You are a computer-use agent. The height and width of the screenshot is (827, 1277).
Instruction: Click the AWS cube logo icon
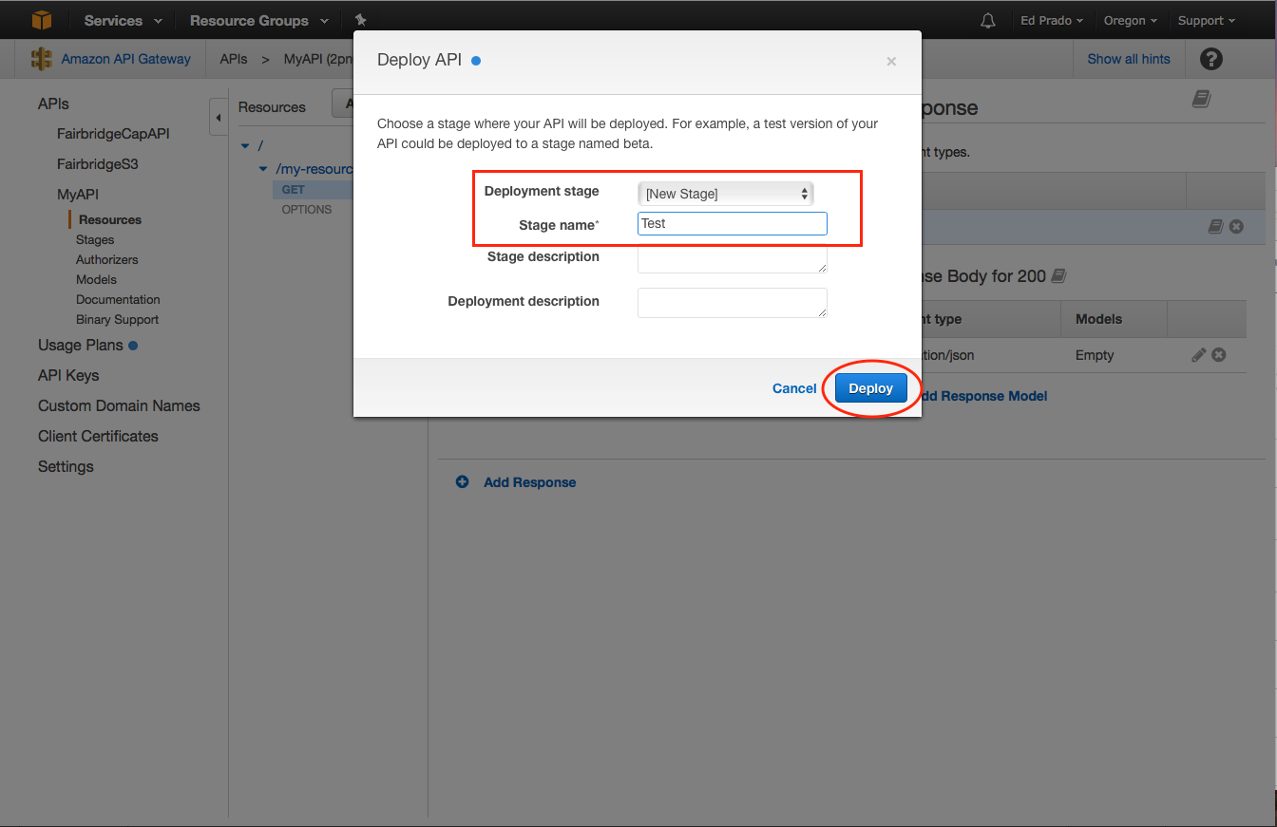click(x=42, y=20)
